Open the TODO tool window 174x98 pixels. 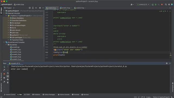27,94
